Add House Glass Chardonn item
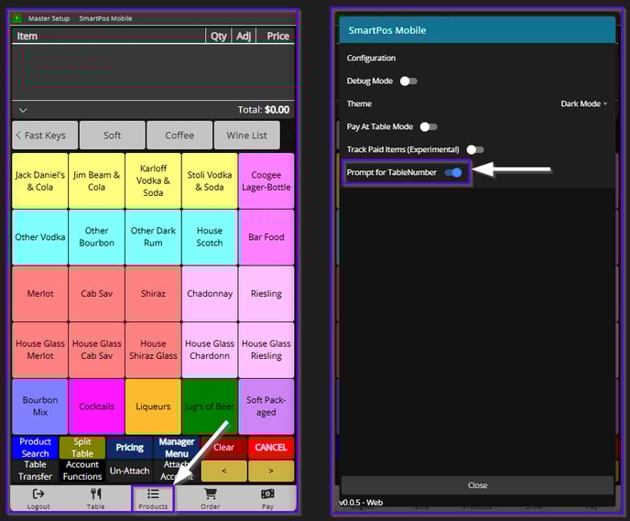The width and height of the screenshot is (630, 521). (x=210, y=350)
